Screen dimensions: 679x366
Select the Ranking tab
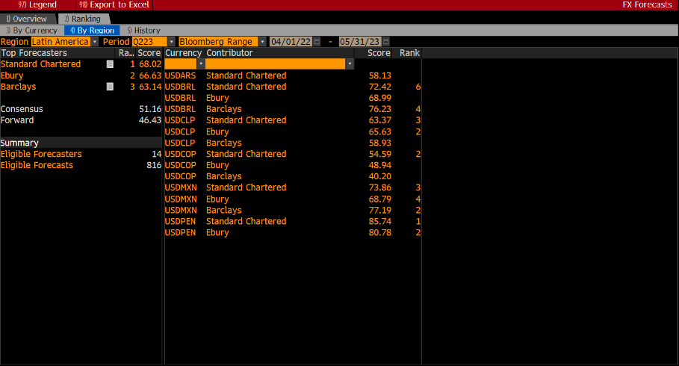(82, 19)
